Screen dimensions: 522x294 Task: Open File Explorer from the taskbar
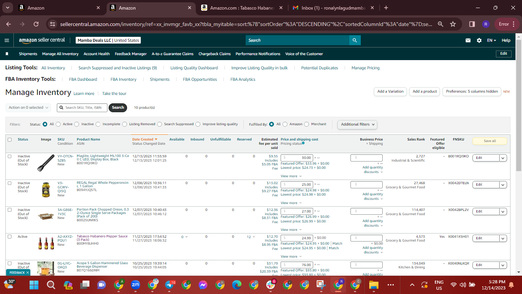[x=373, y=285]
